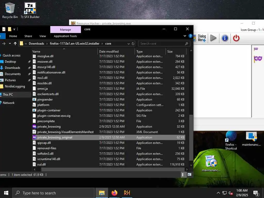264x198 pixels.
Task: Select the large purple mask icon preview
Action: point(258,59)
